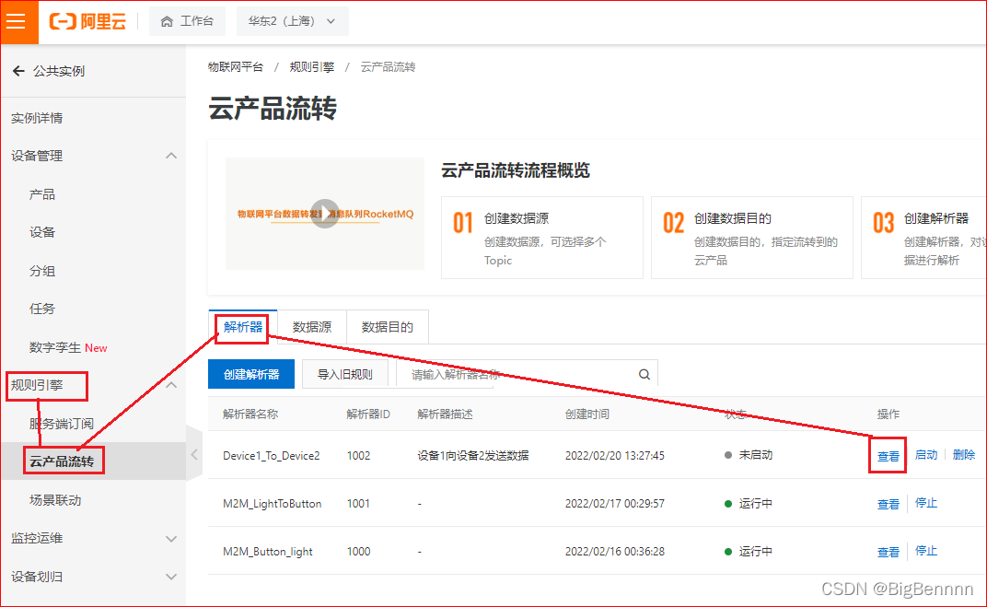
Task: View the M2M_LightToButton parser
Action: coord(888,504)
